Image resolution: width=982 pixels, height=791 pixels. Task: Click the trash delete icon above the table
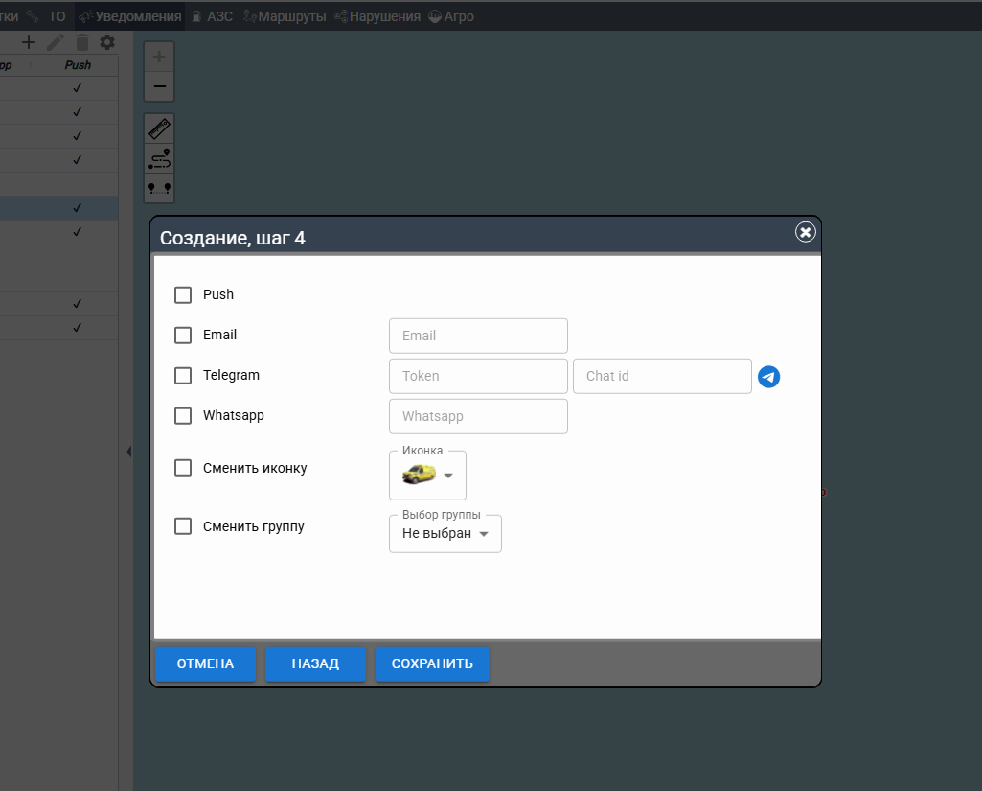coord(82,42)
